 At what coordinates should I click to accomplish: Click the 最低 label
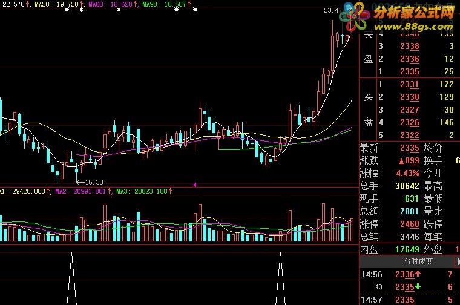coord(433,198)
